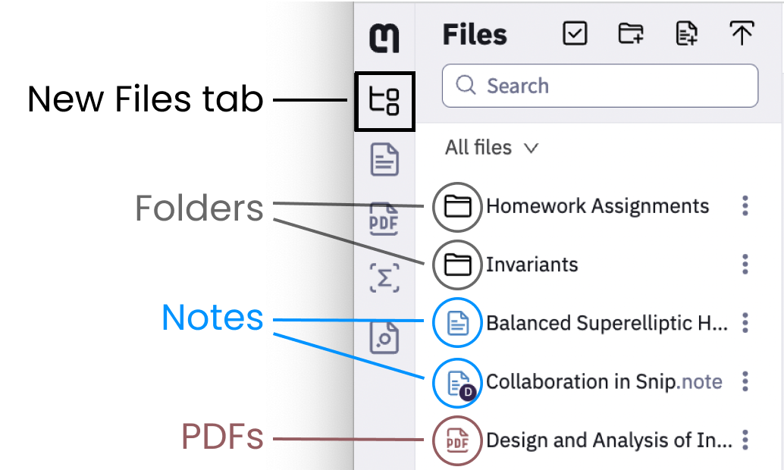
Task: Open the Collaboration in Snip.note file
Action: coord(604,381)
